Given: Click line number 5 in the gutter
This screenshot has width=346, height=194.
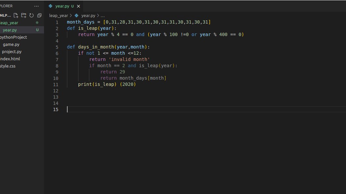Looking at the screenshot, I should pos(57,47).
